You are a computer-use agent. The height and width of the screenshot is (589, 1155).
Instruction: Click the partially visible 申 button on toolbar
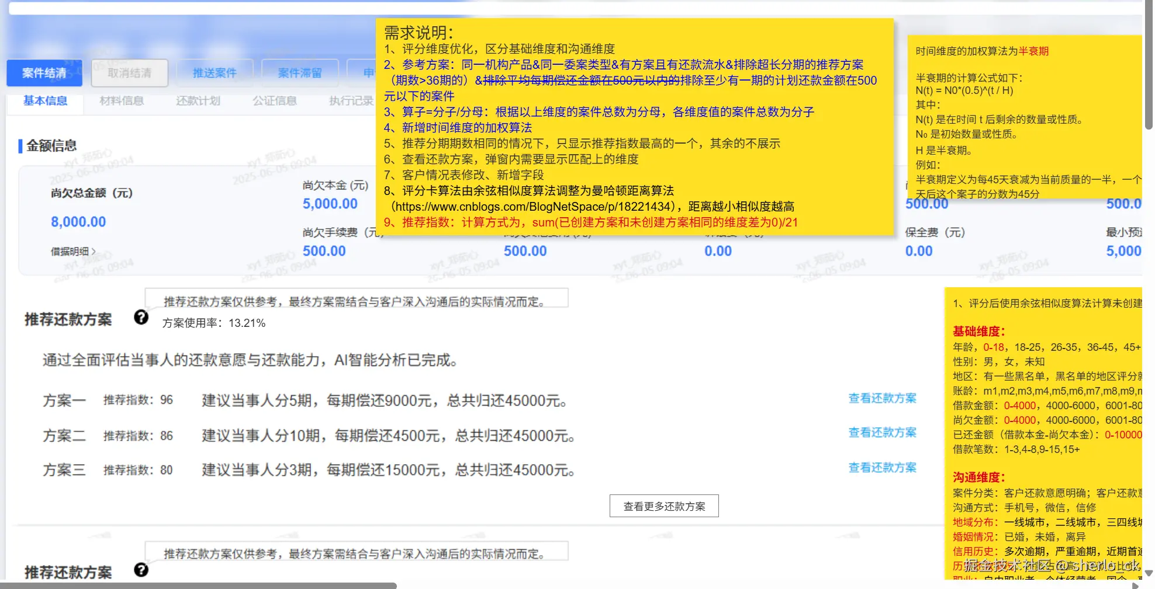pyautogui.click(x=368, y=73)
